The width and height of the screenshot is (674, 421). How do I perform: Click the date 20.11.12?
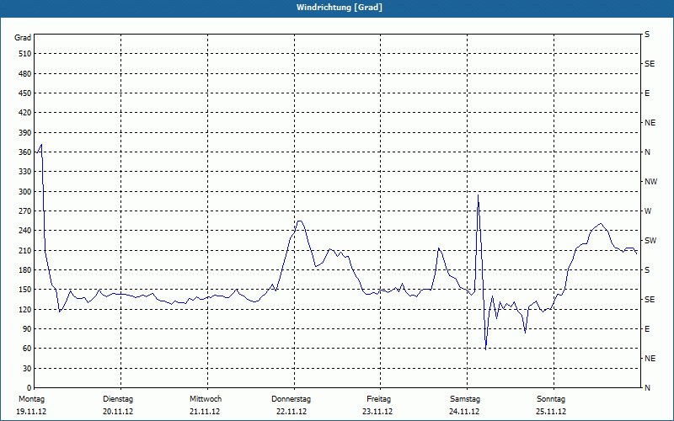[x=118, y=412]
